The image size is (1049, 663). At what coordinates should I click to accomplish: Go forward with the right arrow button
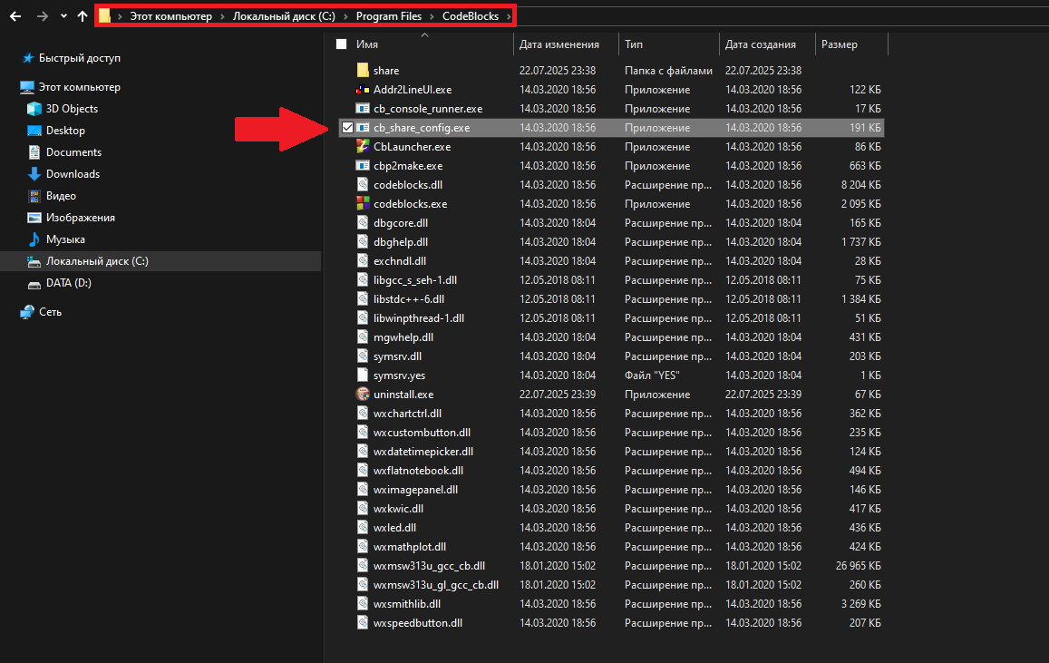coord(42,16)
